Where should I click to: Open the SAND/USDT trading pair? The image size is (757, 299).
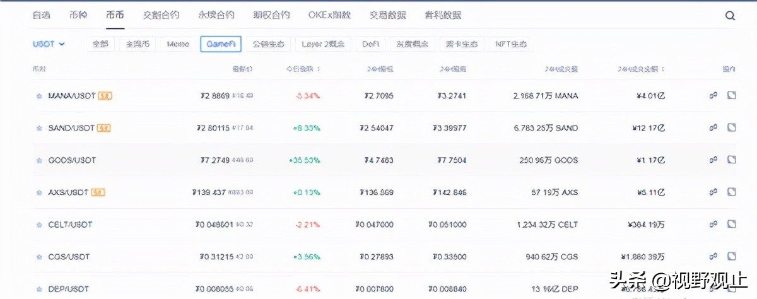(71, 128)
